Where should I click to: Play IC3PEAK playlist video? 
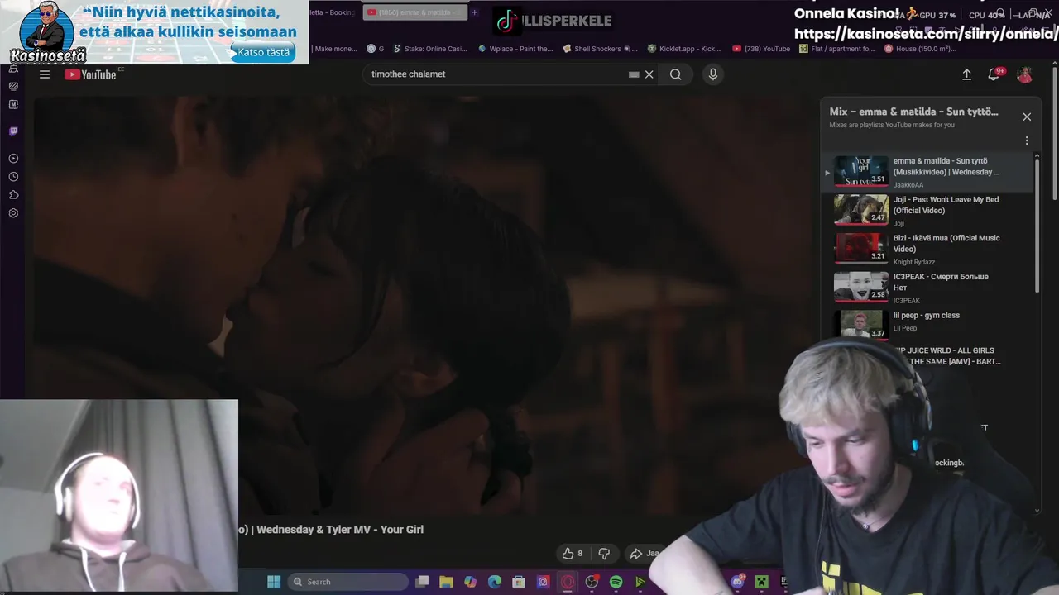927,288
